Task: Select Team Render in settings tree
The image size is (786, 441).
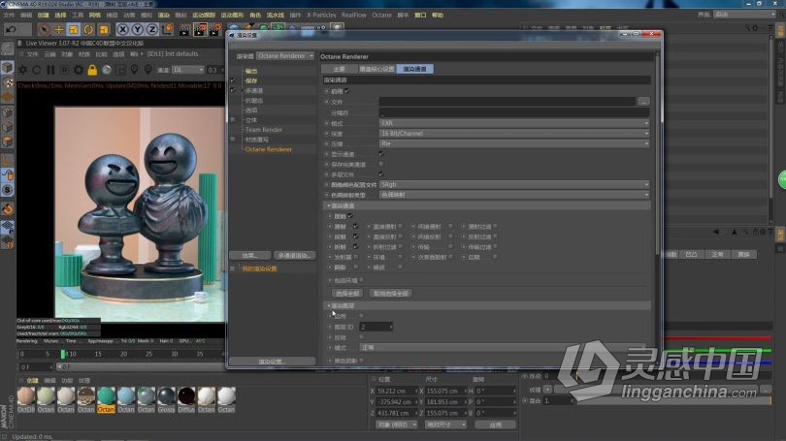Action: [264, 130]
